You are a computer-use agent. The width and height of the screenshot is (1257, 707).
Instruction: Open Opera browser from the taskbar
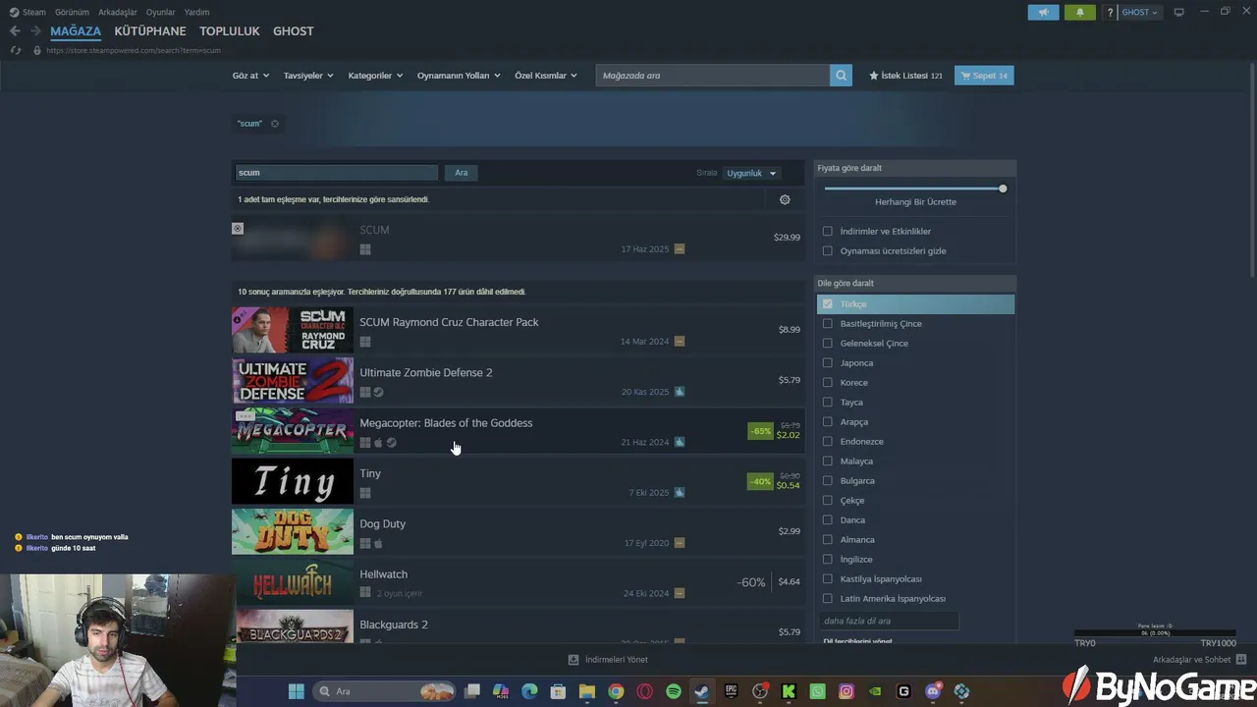(x=645, y=691)
